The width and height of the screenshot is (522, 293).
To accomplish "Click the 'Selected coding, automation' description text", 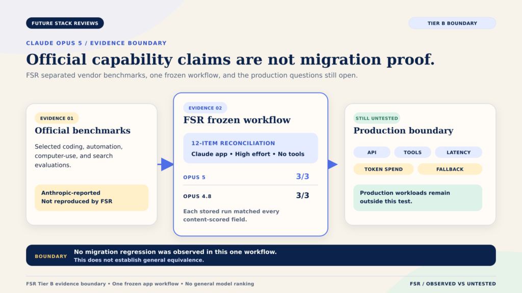I will pos(79,156).
